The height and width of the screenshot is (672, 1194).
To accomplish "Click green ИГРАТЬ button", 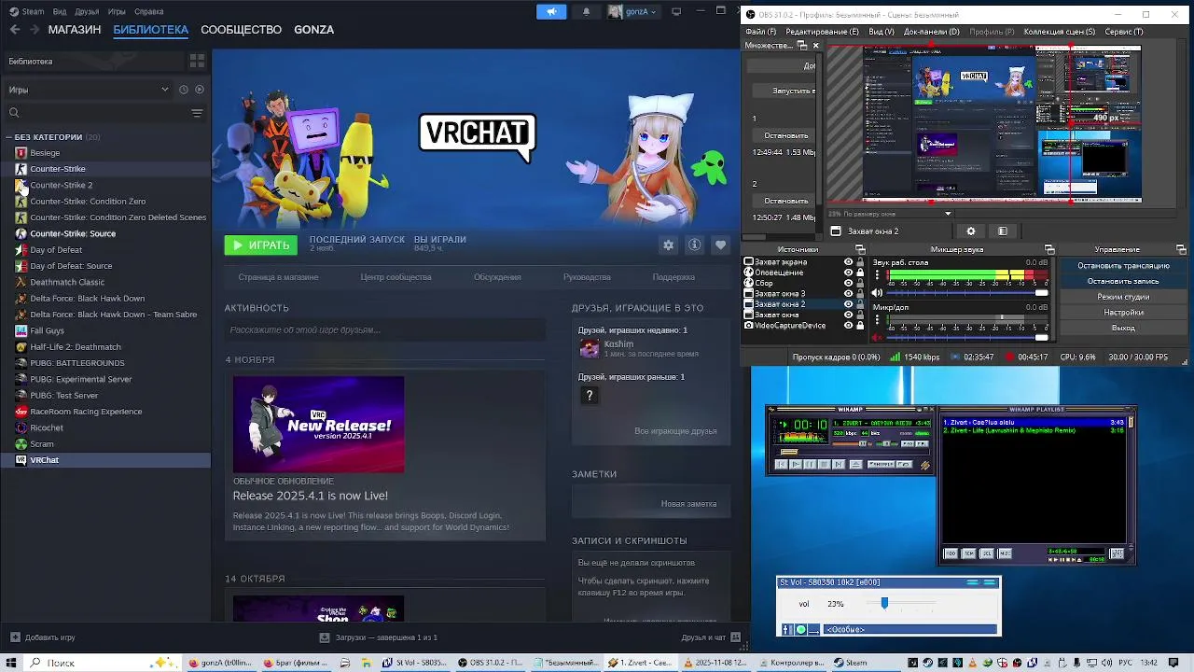I will coord(261,245).
